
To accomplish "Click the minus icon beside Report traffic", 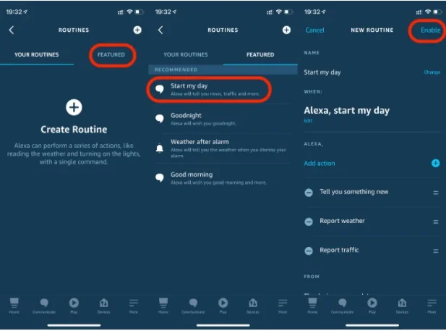I will [x=309, y=251].
